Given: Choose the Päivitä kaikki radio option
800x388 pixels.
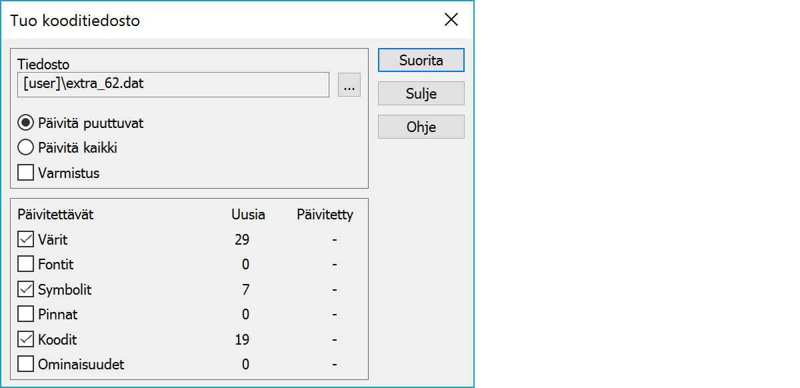Looking at the screenshot, I should [x=26, y=148].
